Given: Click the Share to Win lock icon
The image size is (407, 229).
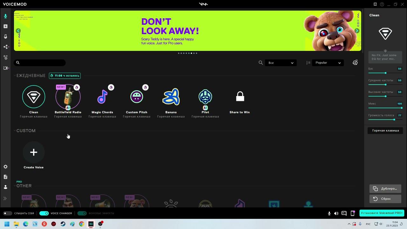Looking at the screenshot, I should tap(240, 96).
